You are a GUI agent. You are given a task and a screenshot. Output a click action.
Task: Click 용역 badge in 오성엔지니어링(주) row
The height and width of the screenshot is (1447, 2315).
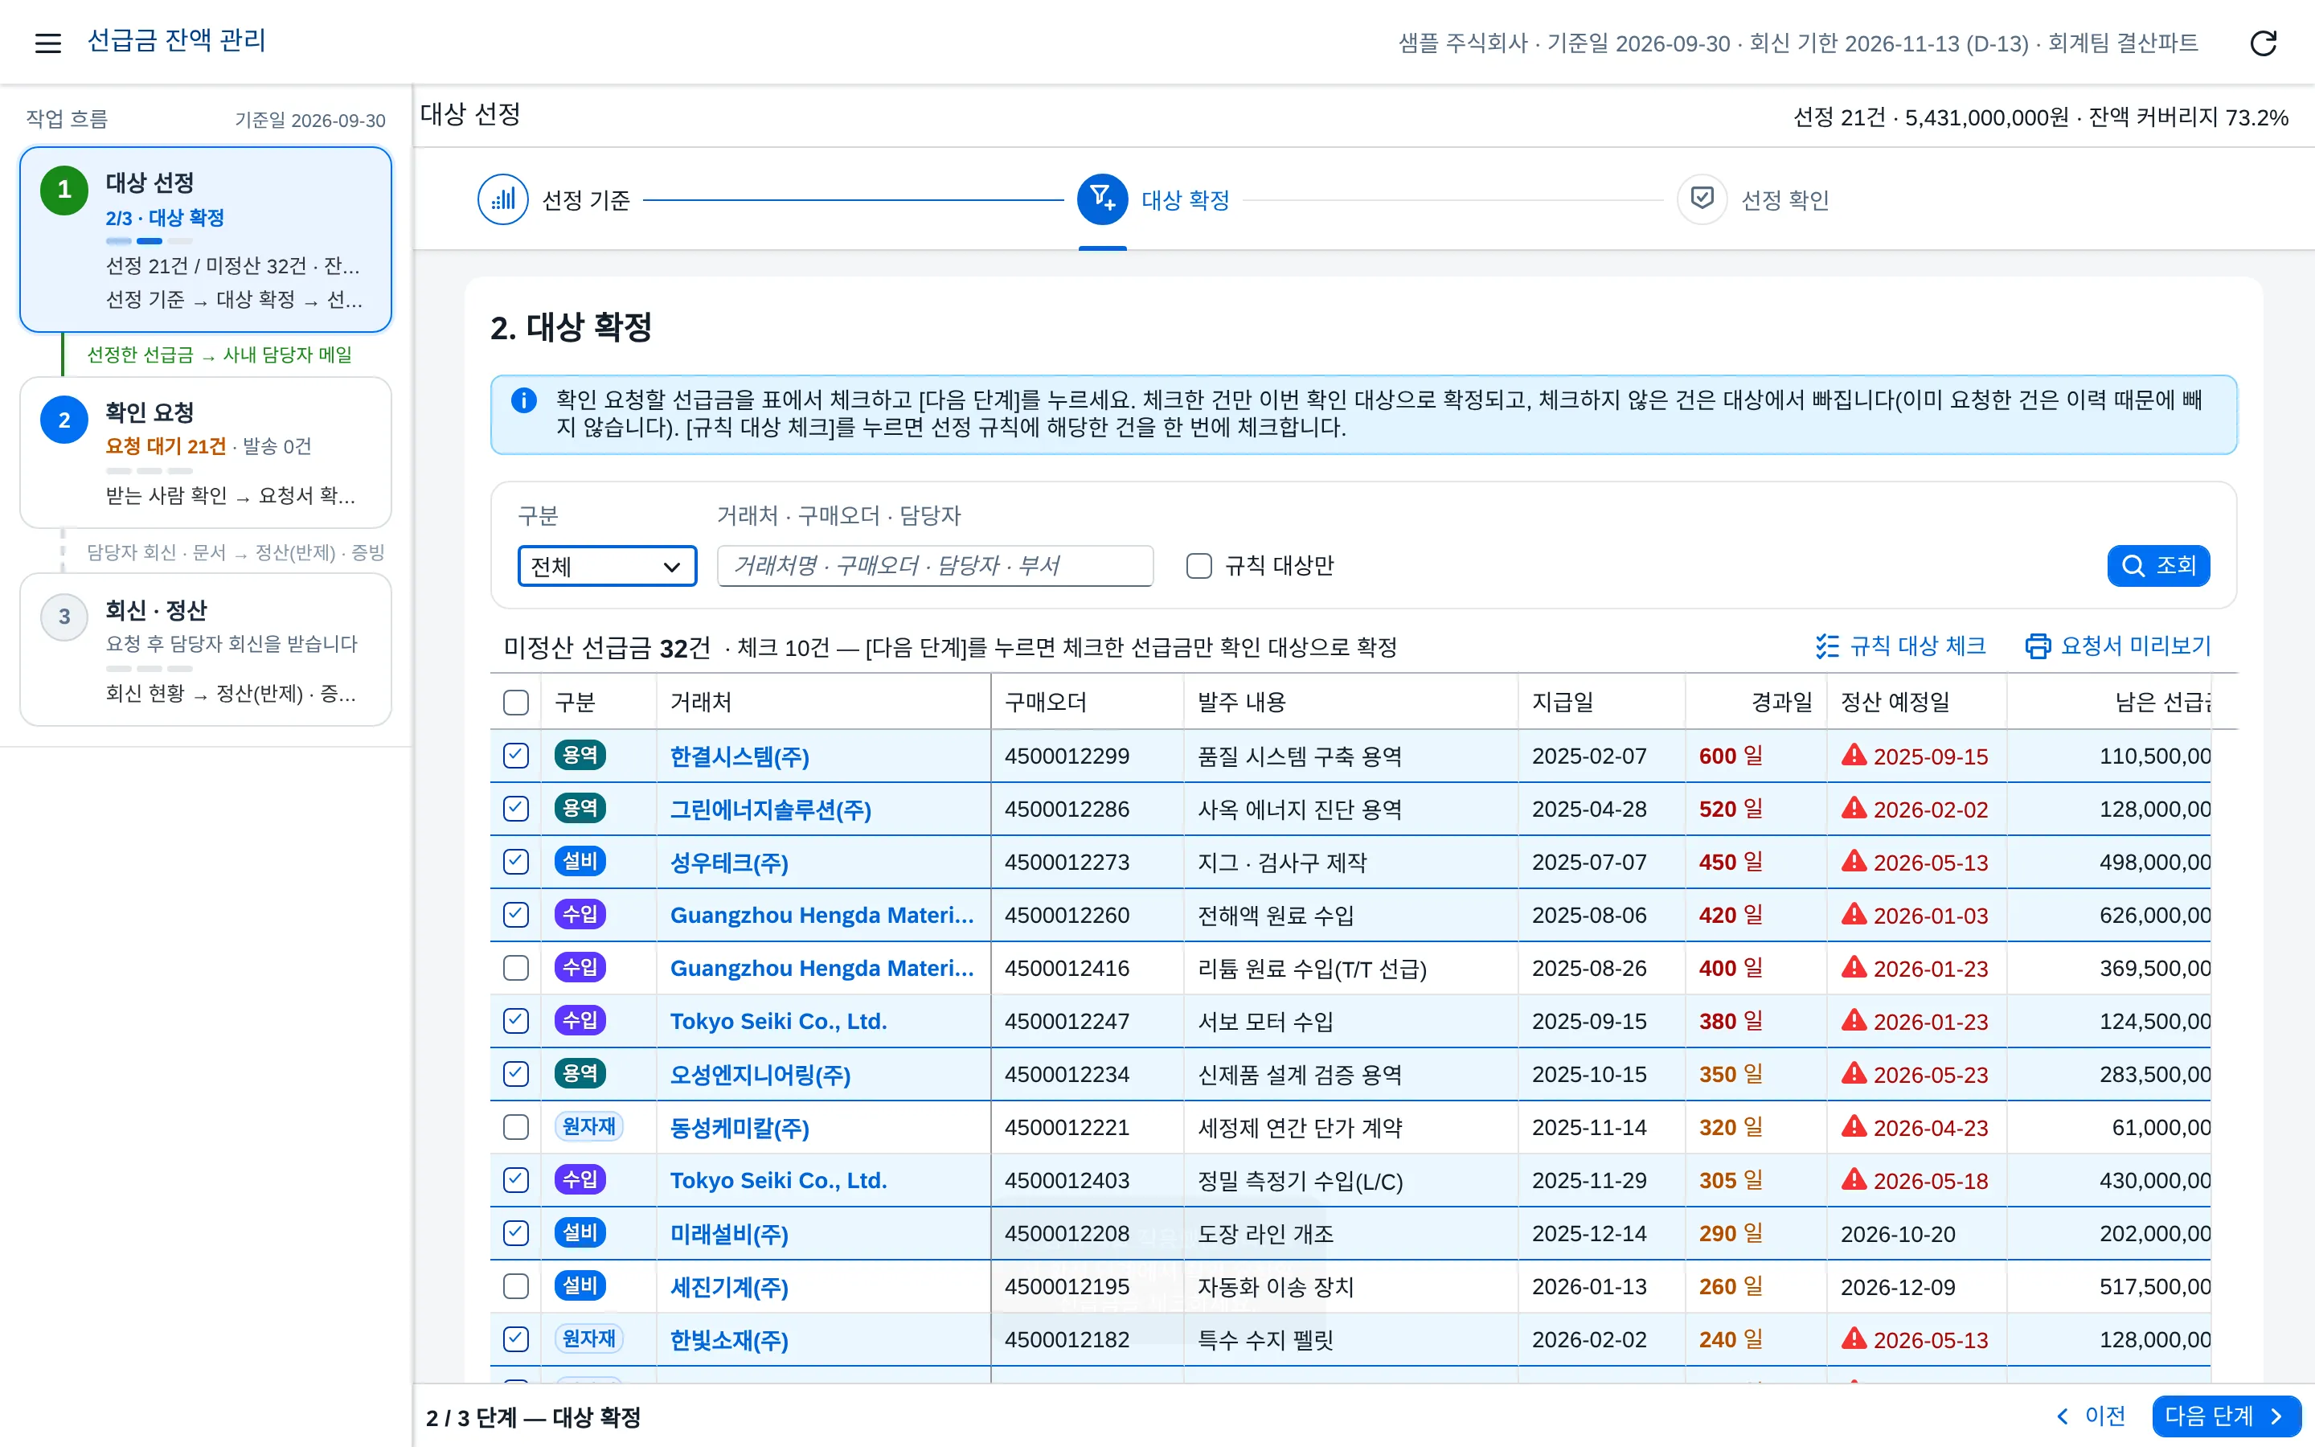[580, 1074]
